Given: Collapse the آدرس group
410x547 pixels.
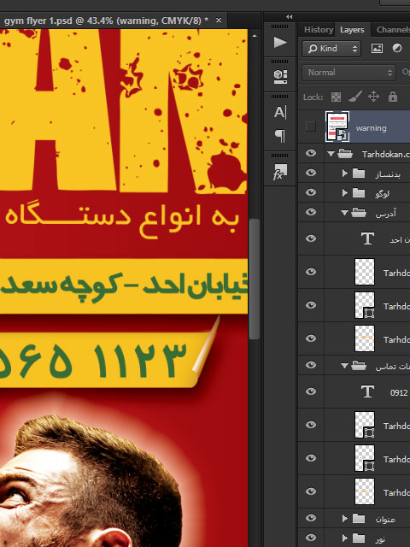Looking at the screenshot, I should click(344, 213).
